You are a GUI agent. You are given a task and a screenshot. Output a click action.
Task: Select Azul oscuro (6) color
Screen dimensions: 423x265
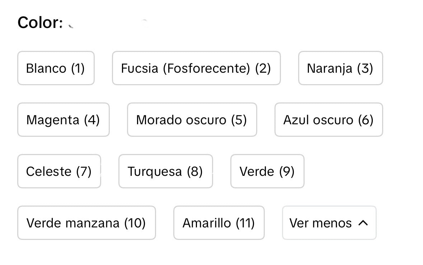coord(328,120)
